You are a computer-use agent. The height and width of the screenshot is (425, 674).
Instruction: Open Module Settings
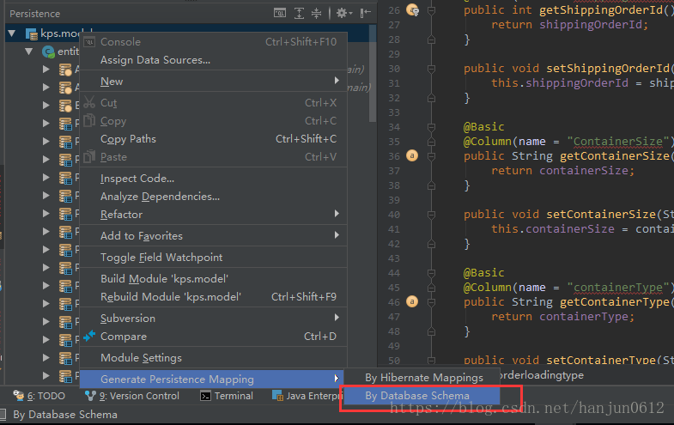pos(213,358)
